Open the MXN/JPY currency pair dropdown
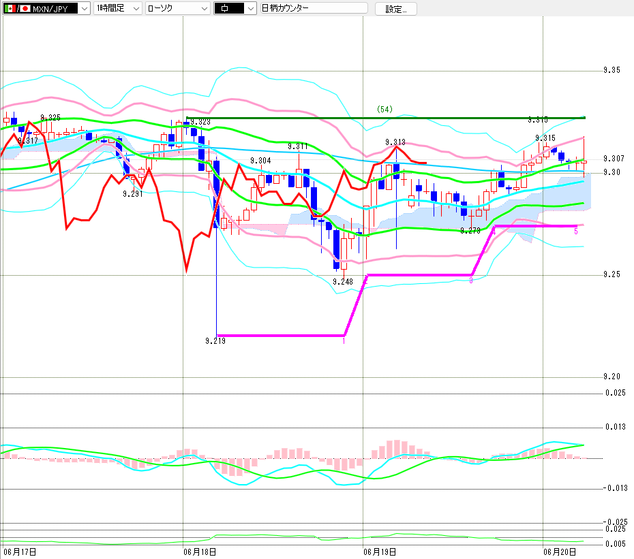 point(46,8)
